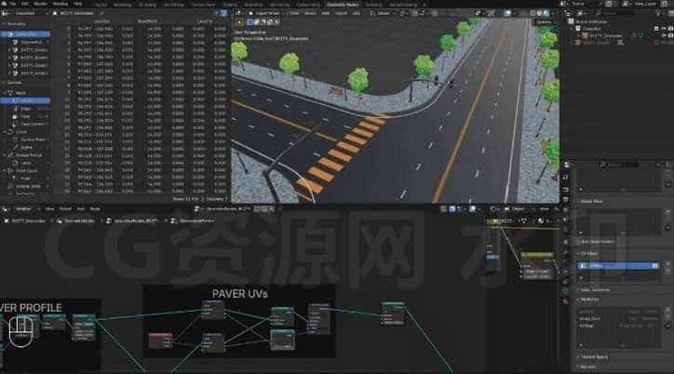Select the Face domain in spreadsheet

(x=26, y=116)
